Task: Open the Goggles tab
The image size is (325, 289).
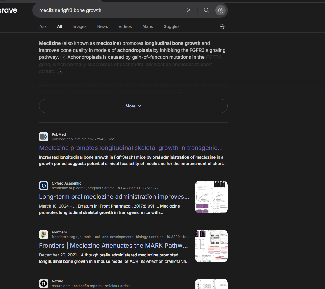Action: tap(172, 26)
